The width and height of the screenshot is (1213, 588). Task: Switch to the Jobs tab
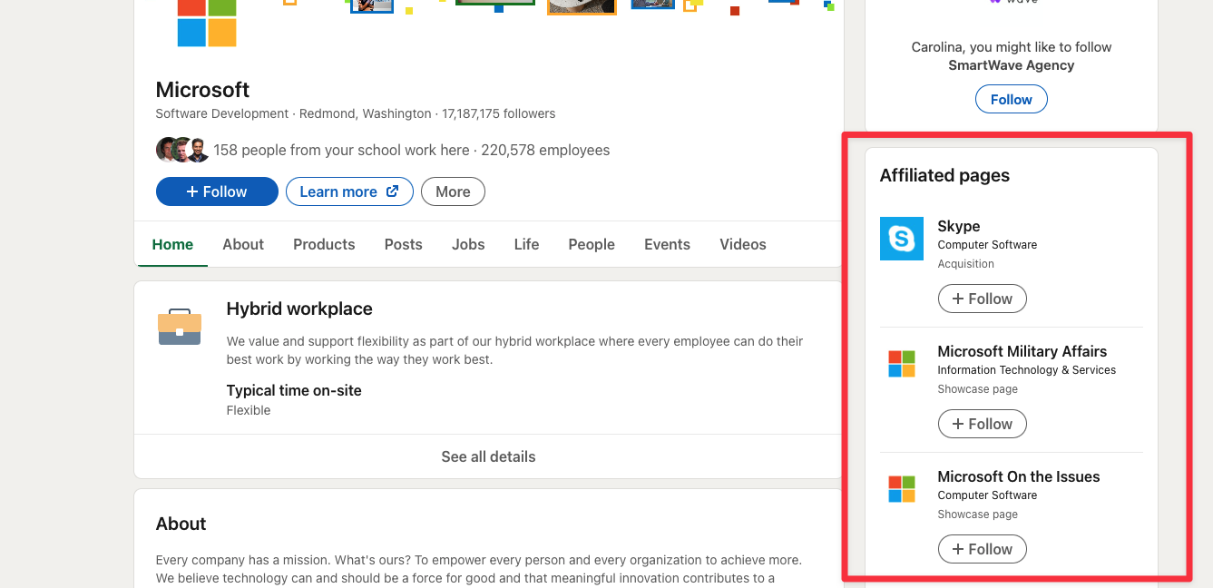click(468, 244)
